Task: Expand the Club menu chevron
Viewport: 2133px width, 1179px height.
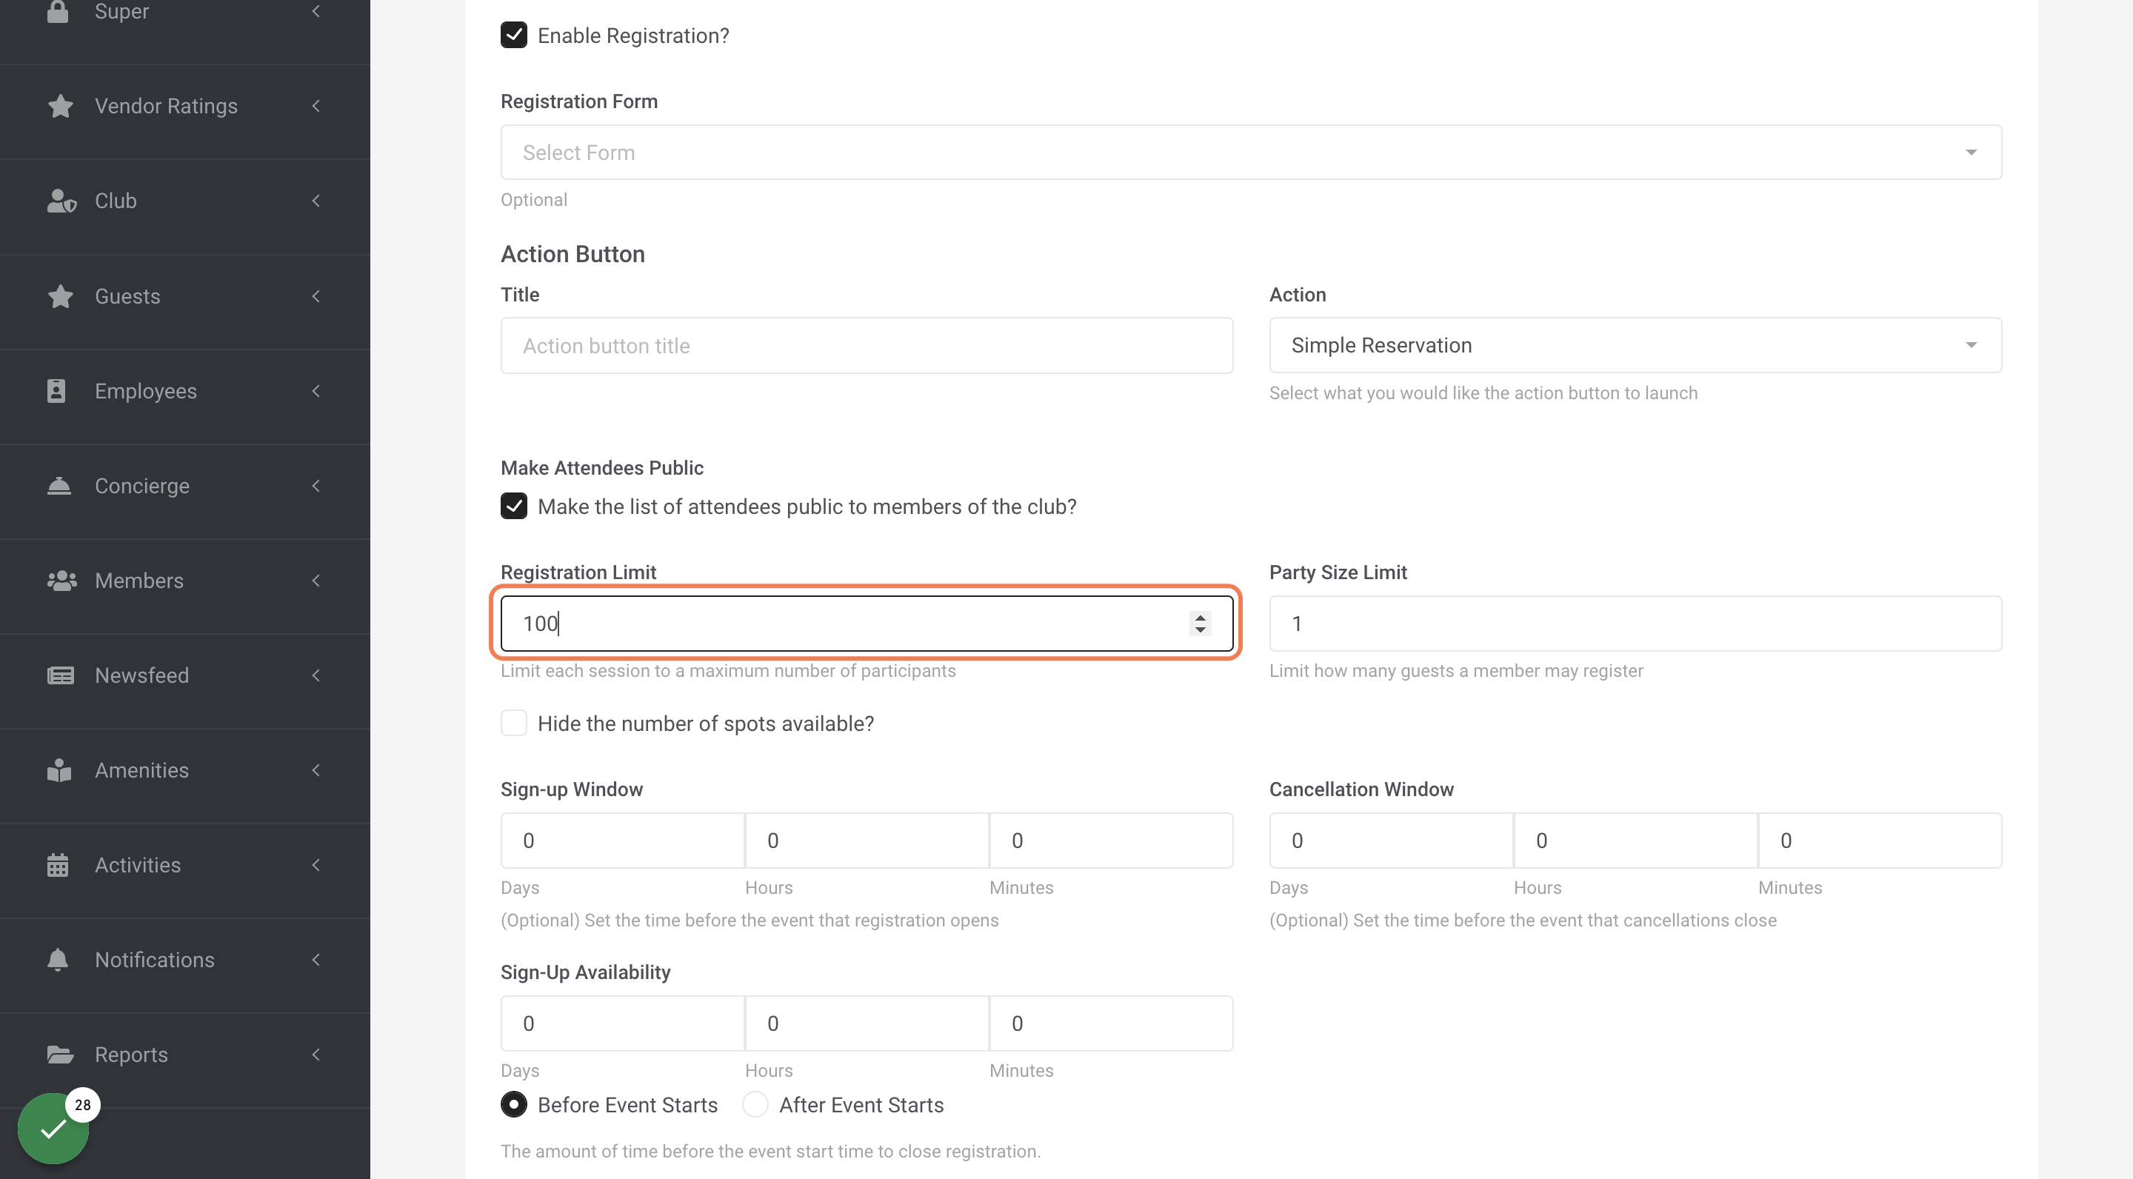Action: [x=316, y=201]
